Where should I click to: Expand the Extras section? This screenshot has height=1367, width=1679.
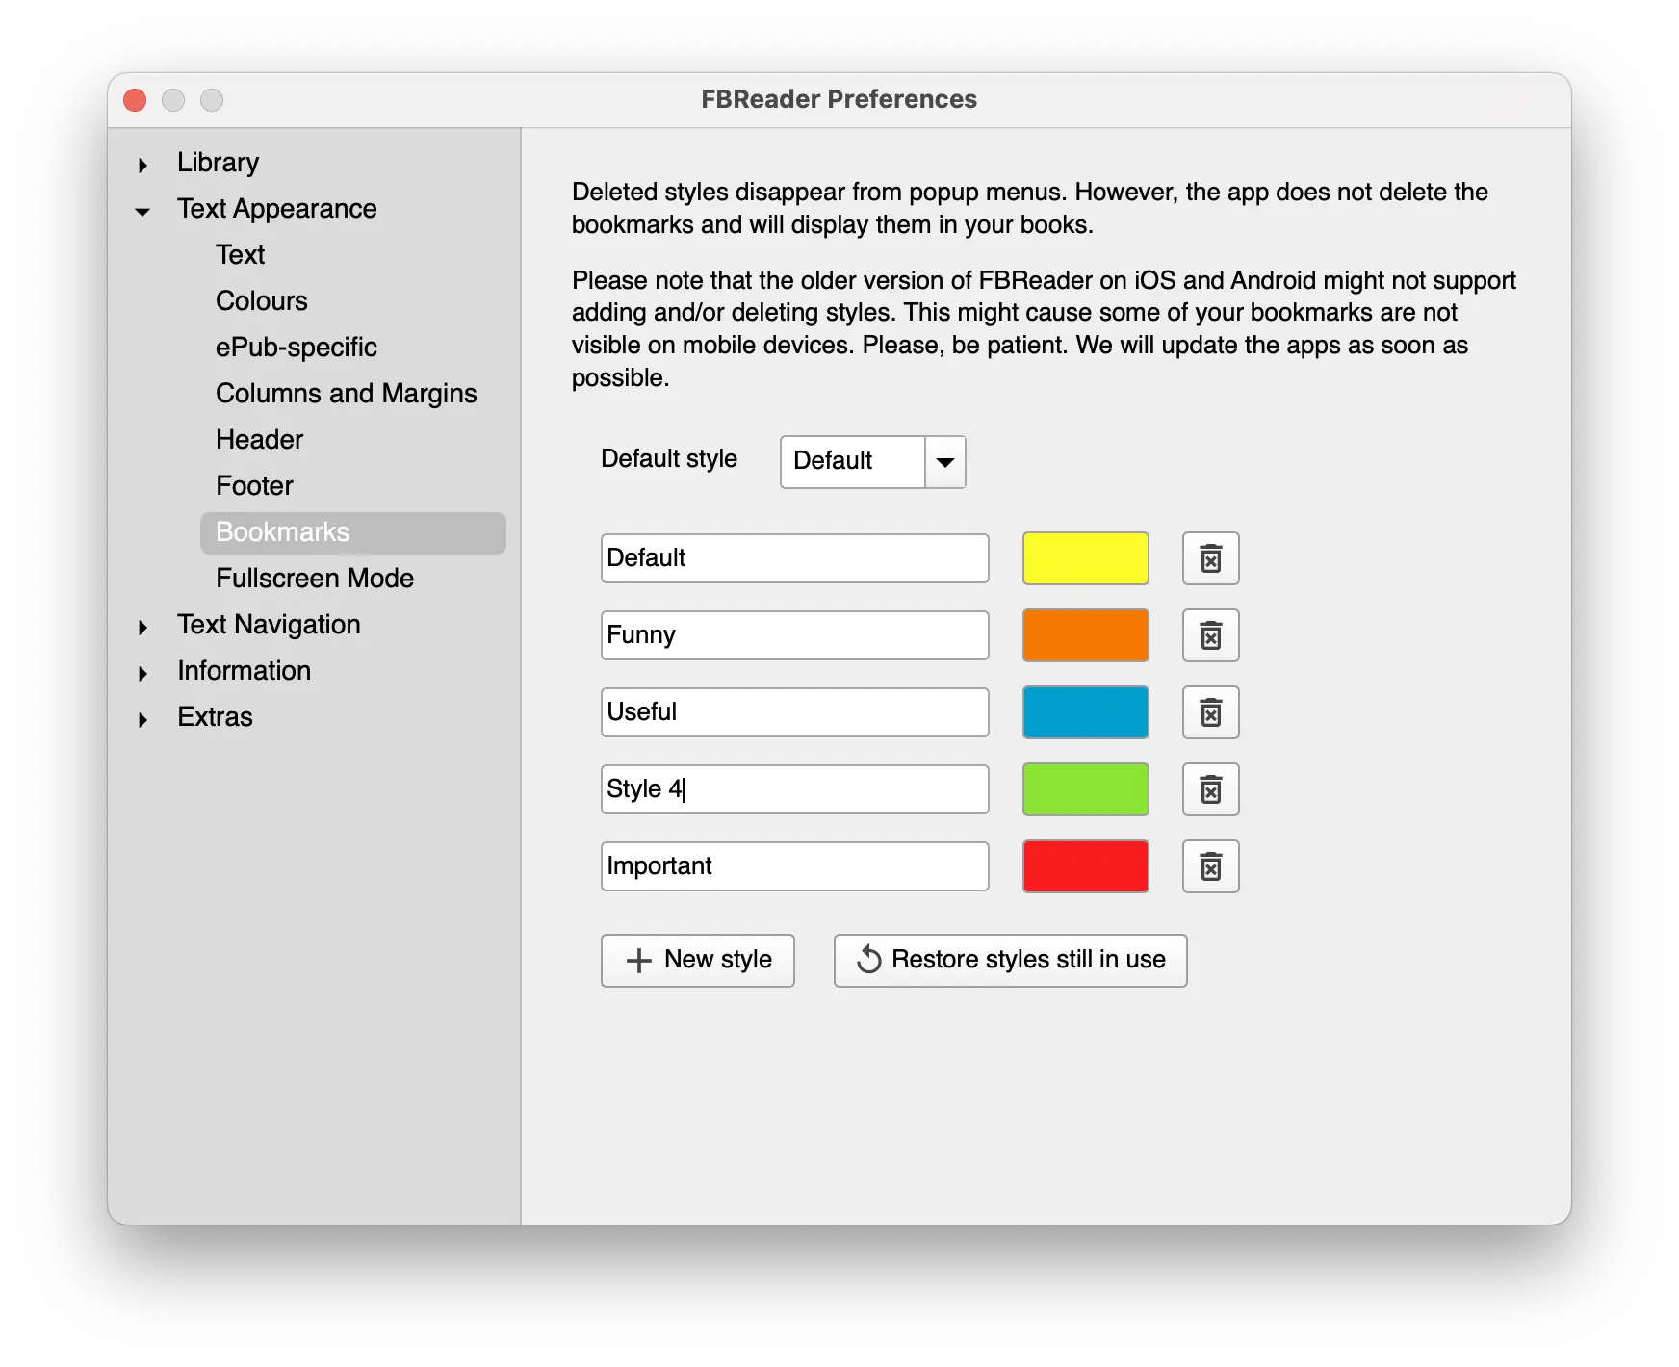(142, 719)
